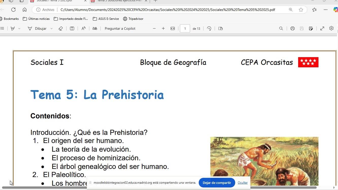Viewport: 338px width, 190px height.
Task: Open the Bookmarks favorites item
Action: 9,19
